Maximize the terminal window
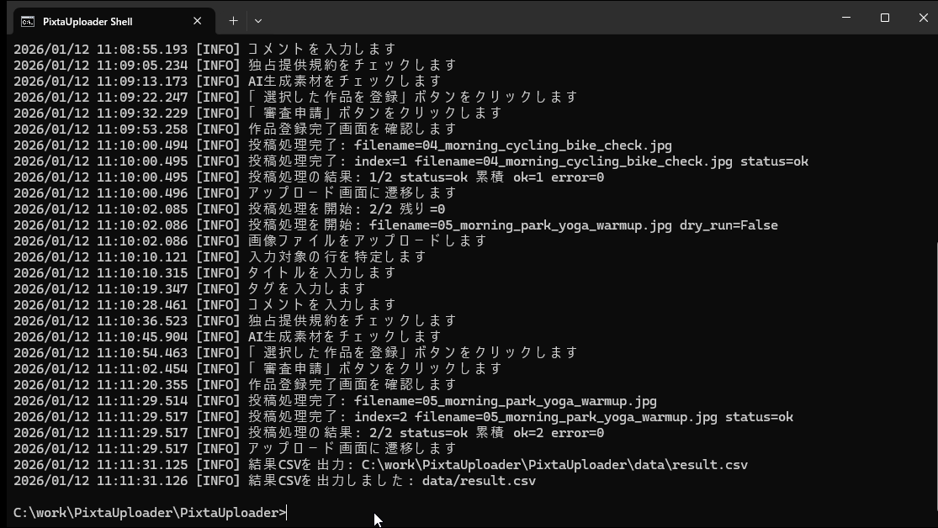The image size is (938, 528). tap(884, 18)
